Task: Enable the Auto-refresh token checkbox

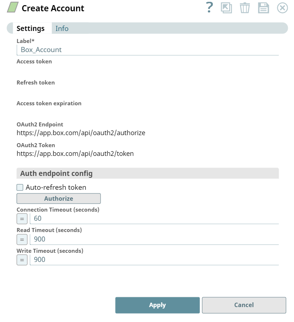Action: 20,187
